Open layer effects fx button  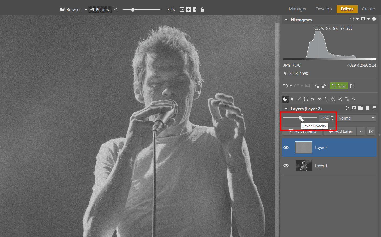click(371, 131)
